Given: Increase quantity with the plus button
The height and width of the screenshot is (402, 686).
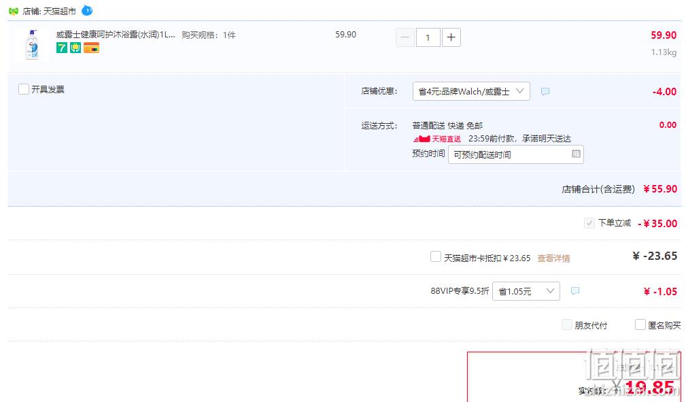Looking at the screenshot, I should click(451, 37).
